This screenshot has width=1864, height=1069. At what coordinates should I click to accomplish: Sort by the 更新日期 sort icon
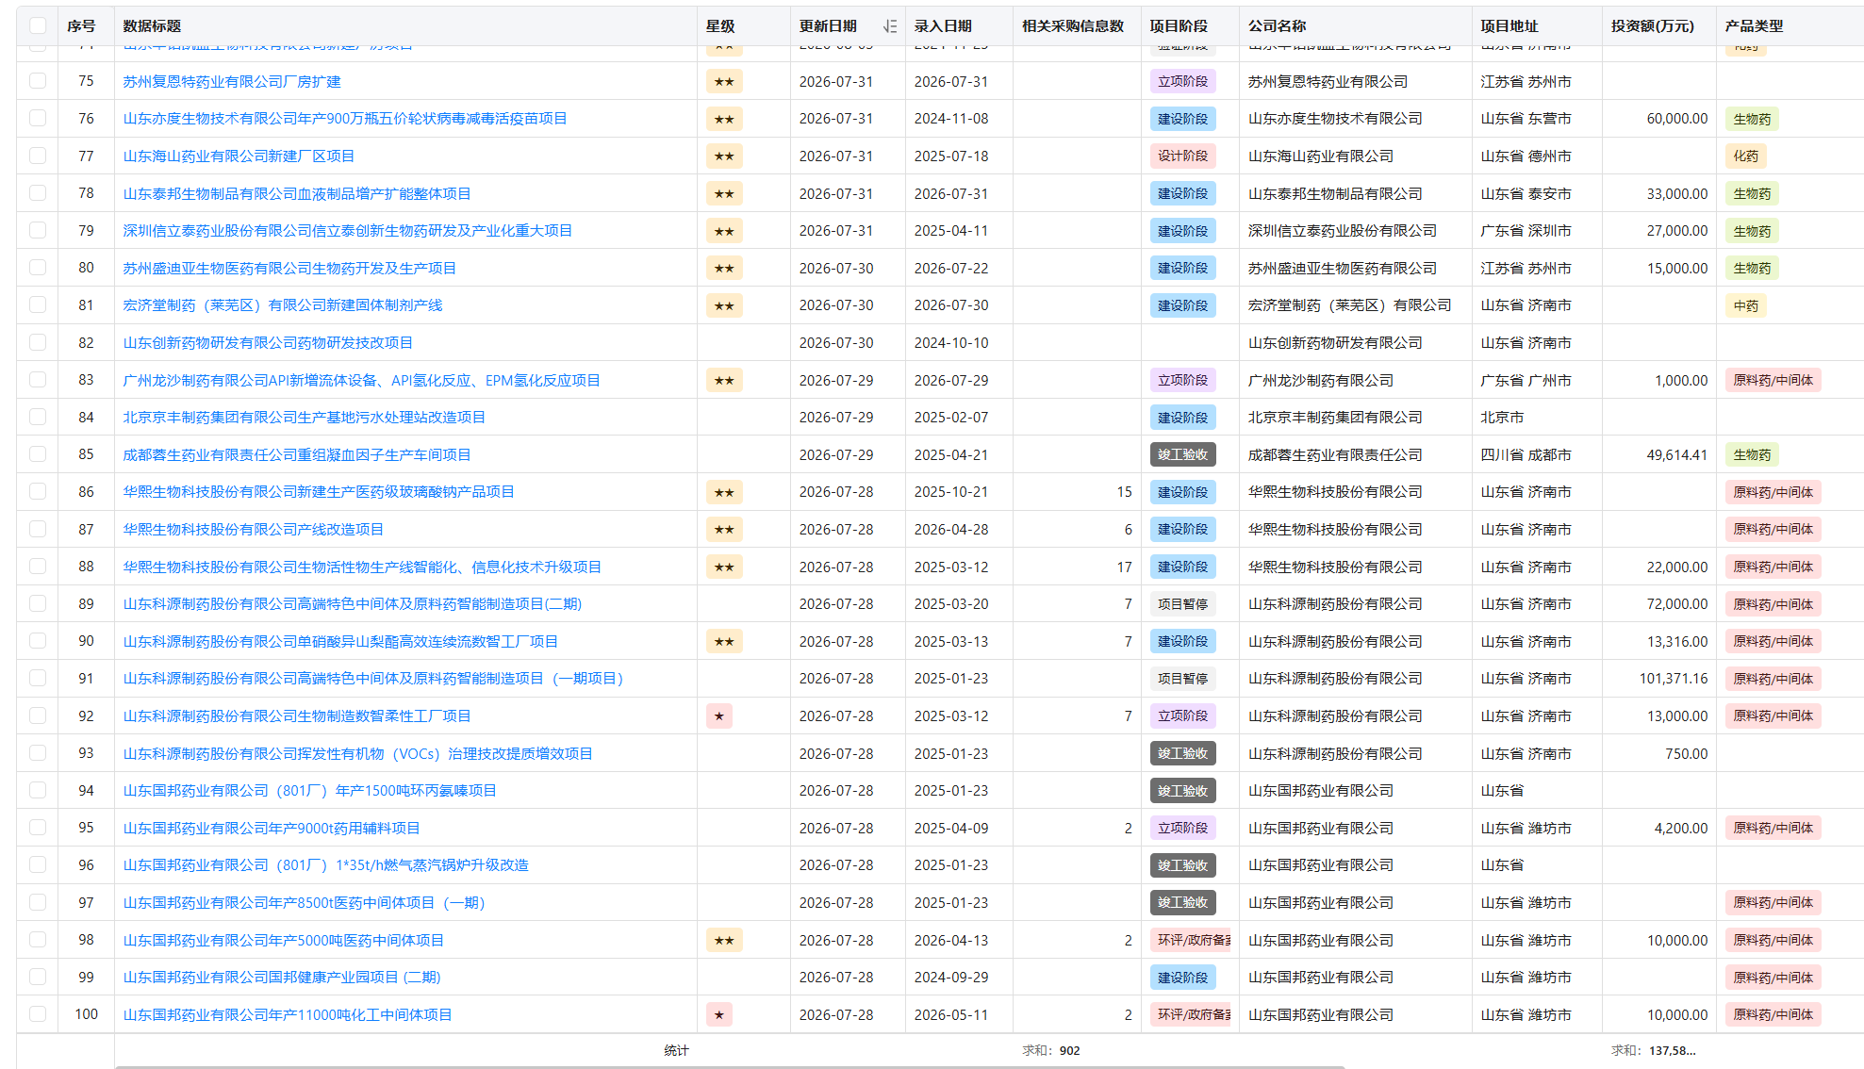889,26
